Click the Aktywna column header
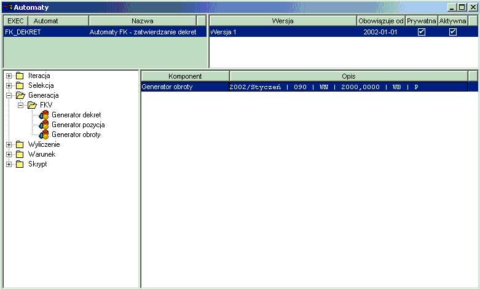 (x=453, y=21)
